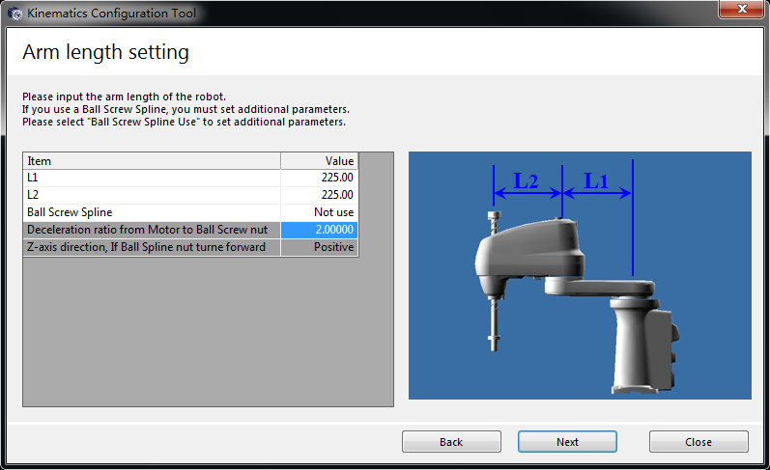Close the Kinematics Configuration Tool window

tap(742, 9)
